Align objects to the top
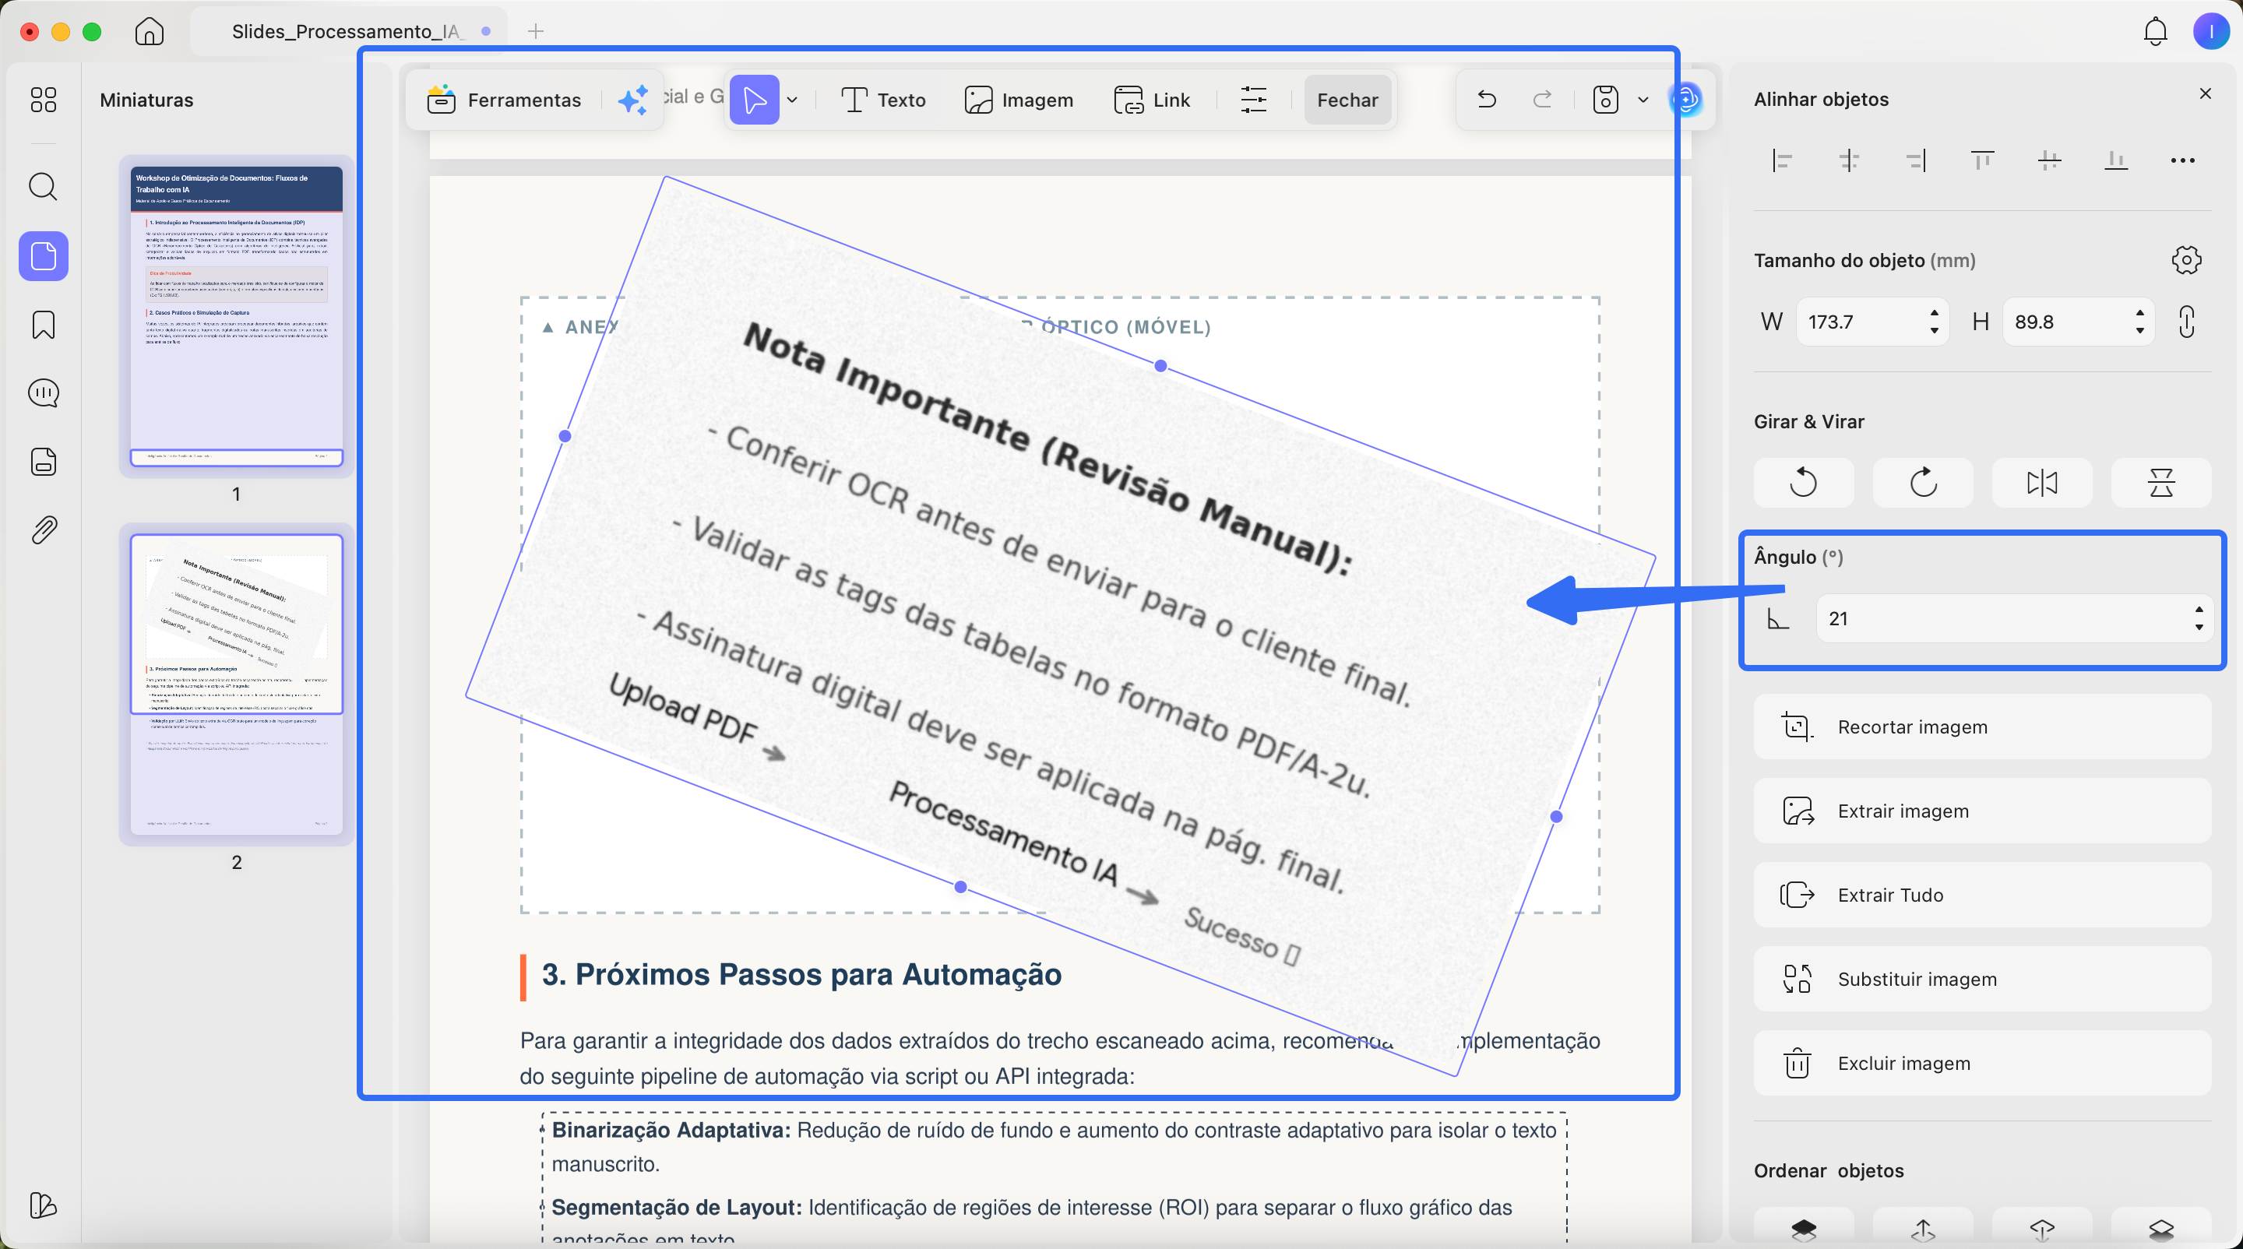 click(x=1983, y=160)
